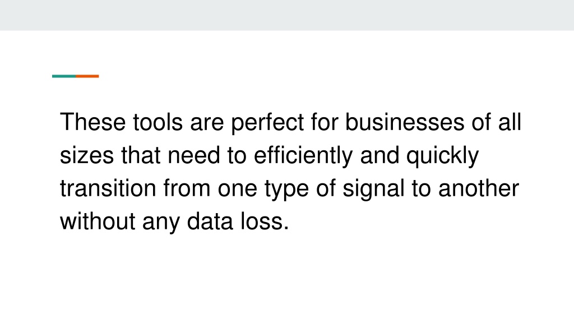
Task: Click the grey header band at top
Action: pyautogui.click(x=287, y=15)
